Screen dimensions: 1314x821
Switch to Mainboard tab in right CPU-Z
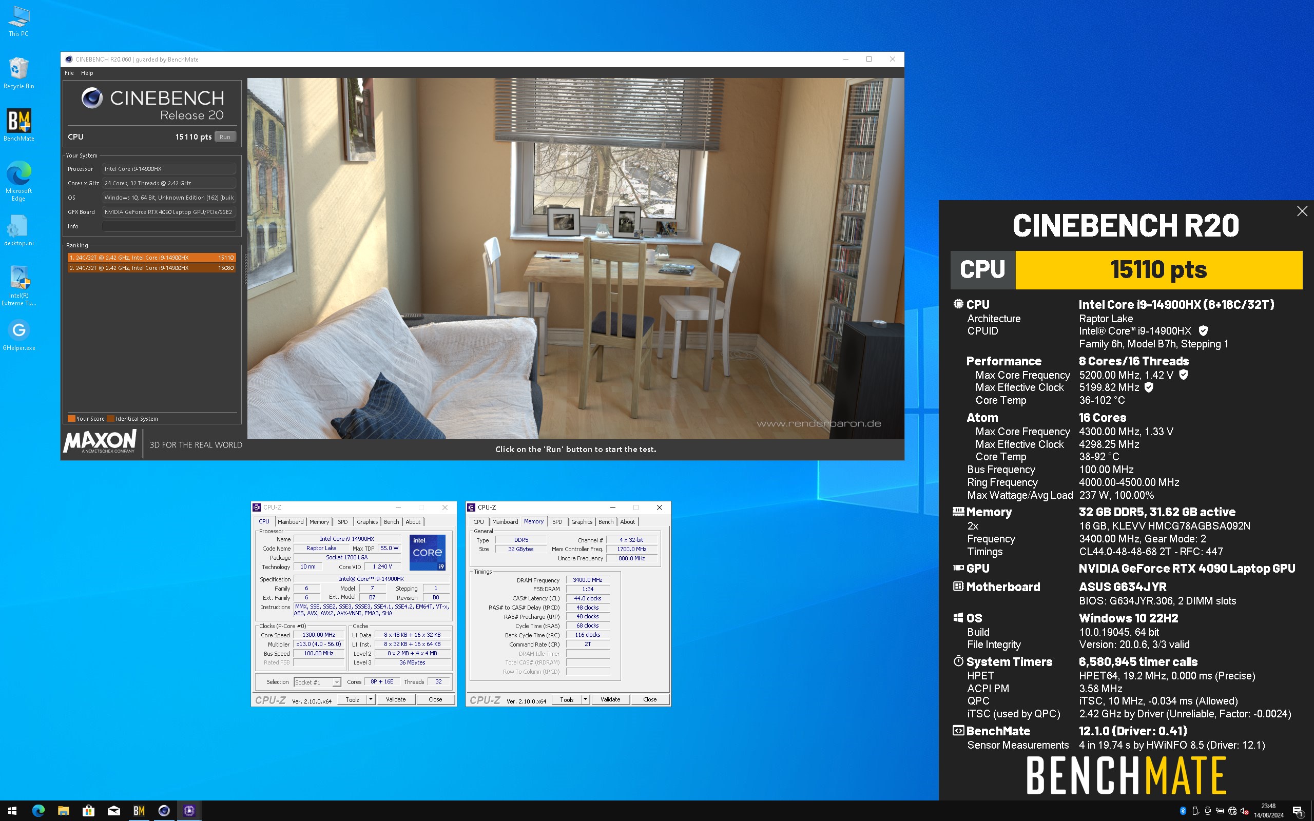pos(505,522)
